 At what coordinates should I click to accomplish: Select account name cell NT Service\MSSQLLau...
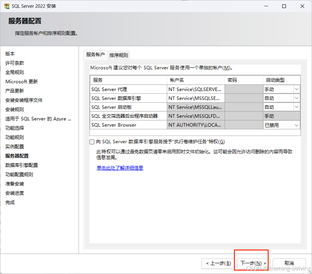coord(196,107)
